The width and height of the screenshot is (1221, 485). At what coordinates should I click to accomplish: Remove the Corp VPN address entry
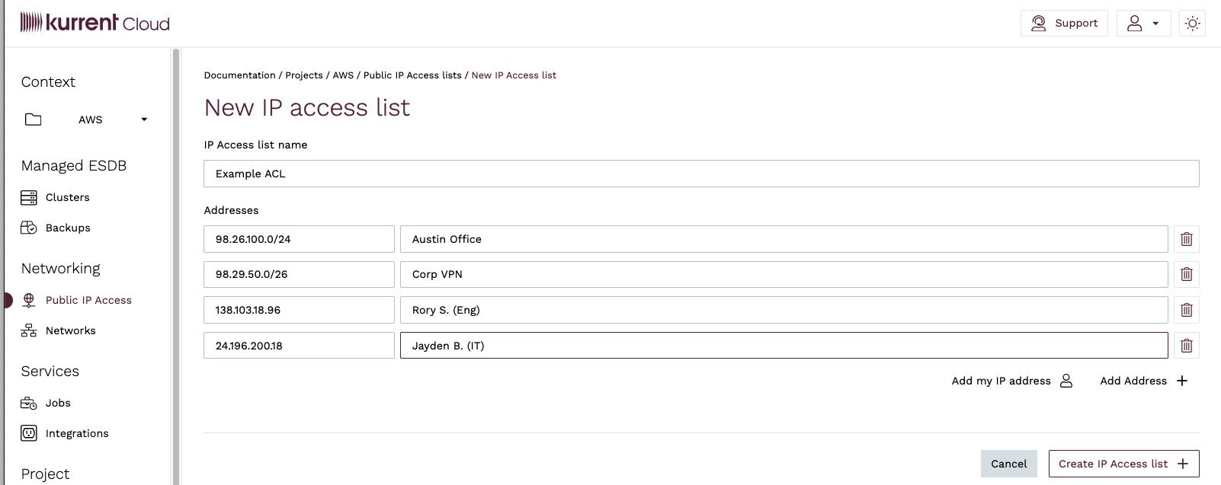[x=1186, y=274]
